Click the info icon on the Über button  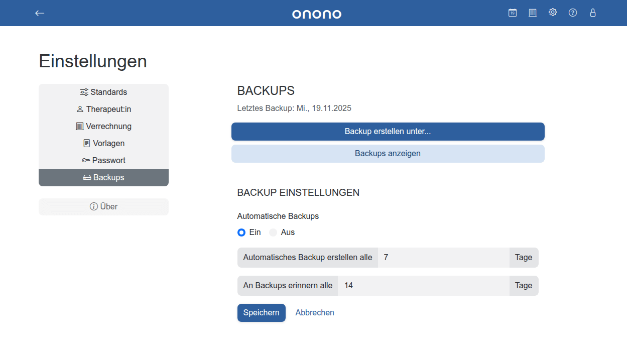coord(93,206)
